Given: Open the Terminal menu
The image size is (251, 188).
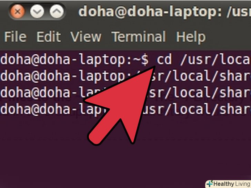Looking at the screenshot, I should pos(139,36).
